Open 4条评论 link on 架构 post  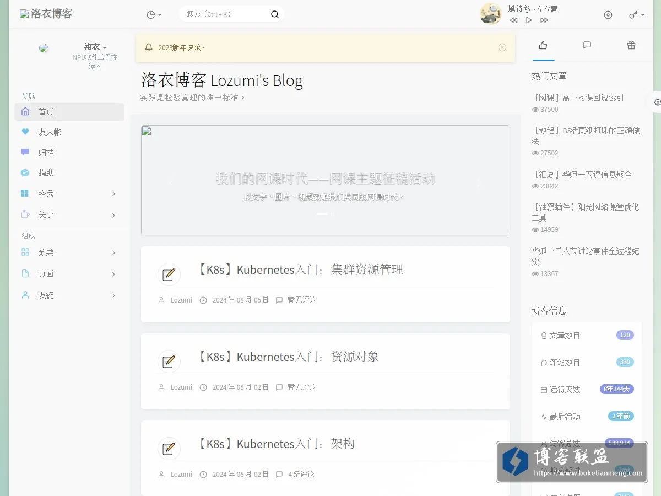[301, 474]
